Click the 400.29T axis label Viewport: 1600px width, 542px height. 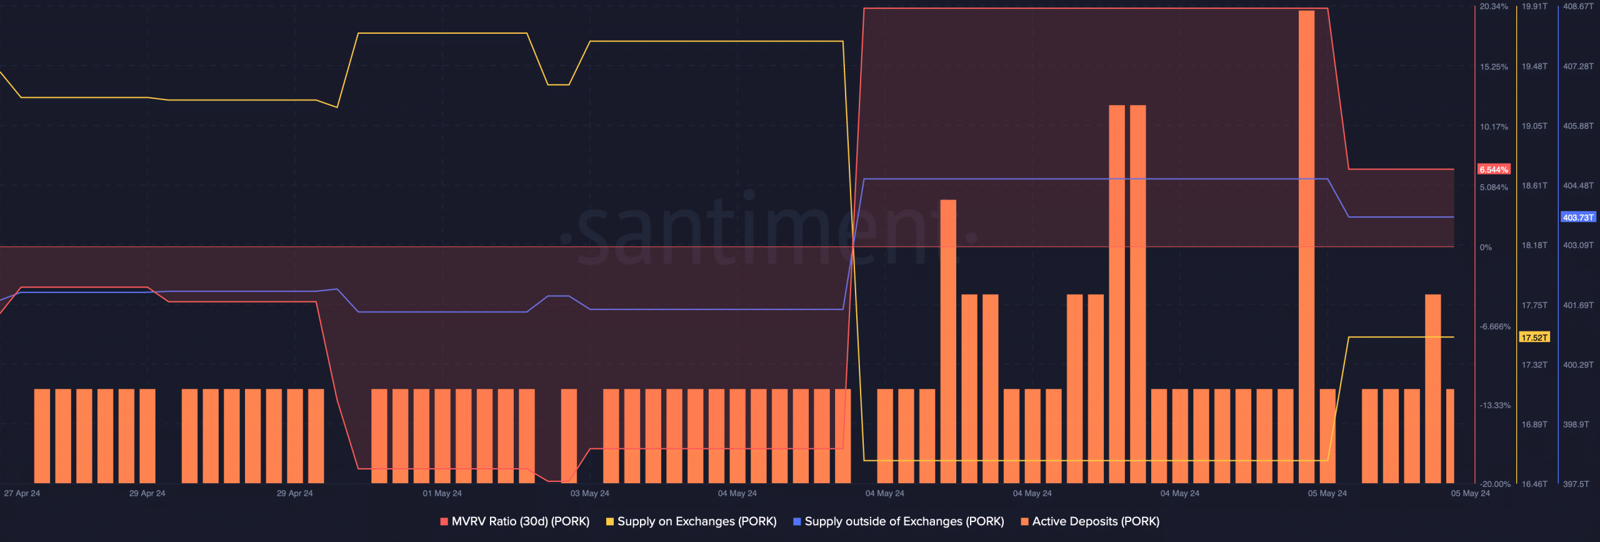(x=1578, y=364)
